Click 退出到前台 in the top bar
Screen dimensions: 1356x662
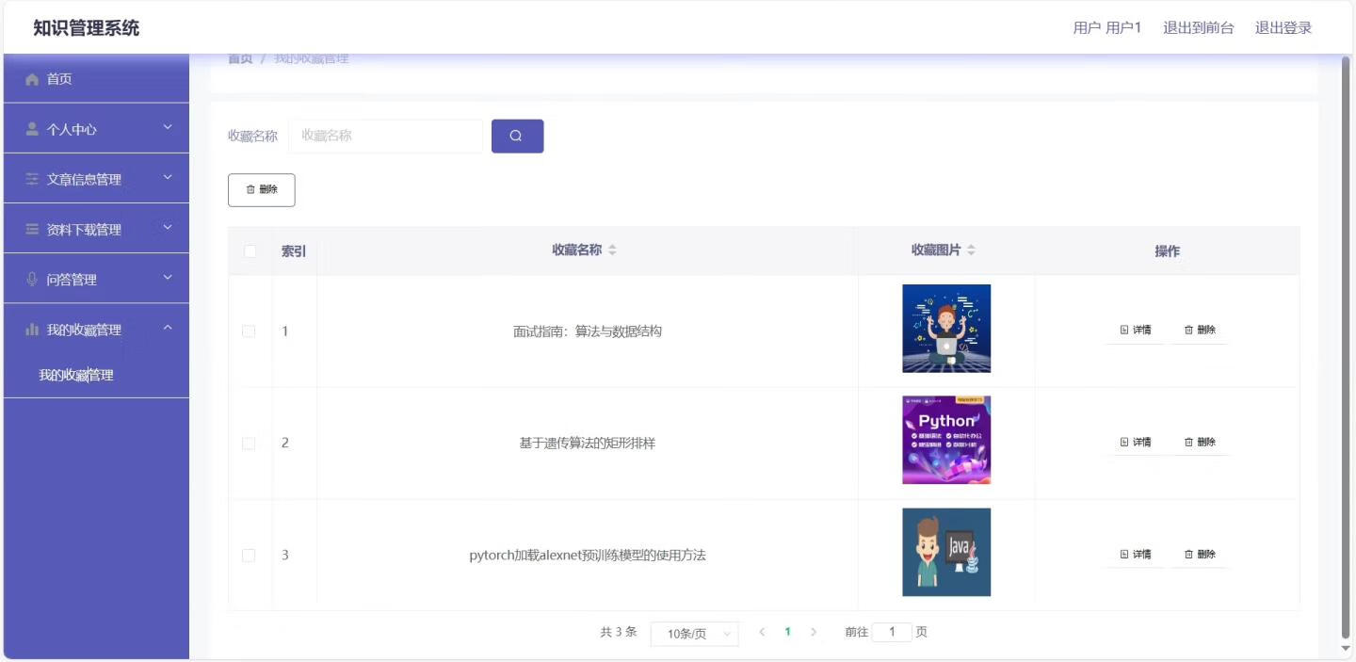1198,27
